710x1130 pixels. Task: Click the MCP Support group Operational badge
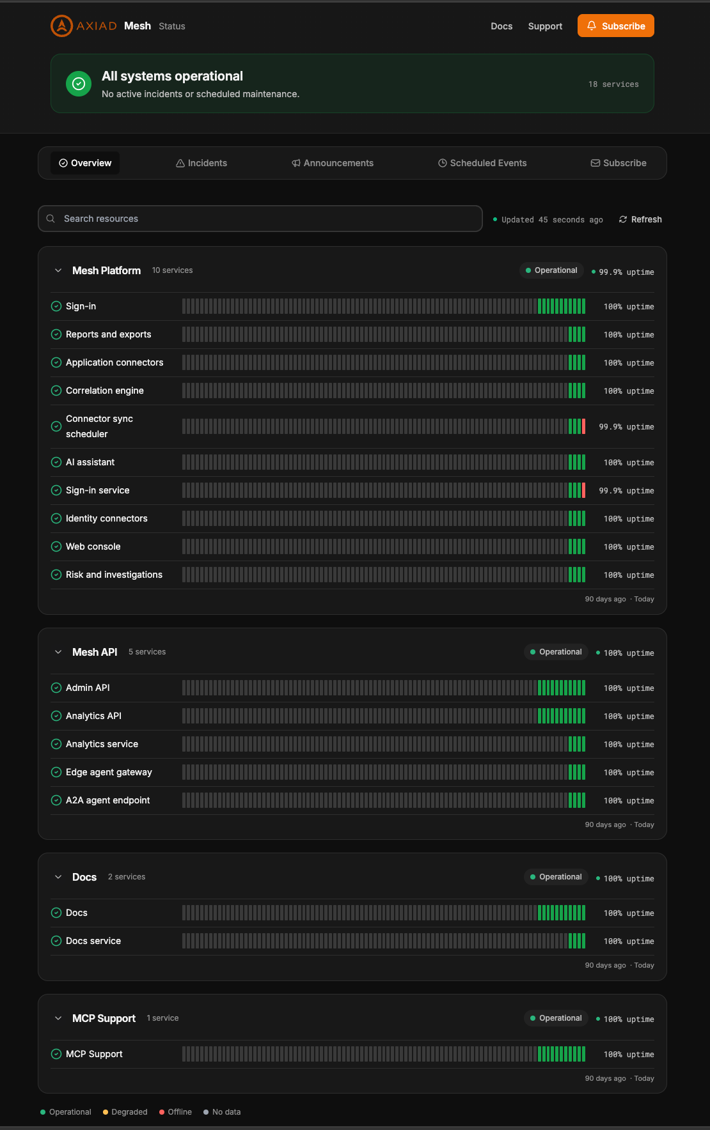coord(556,1018)
